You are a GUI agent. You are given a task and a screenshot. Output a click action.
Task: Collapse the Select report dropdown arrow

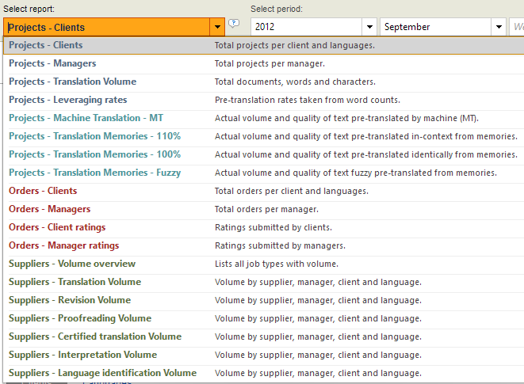pyautogui.click(x=217, y=27)
